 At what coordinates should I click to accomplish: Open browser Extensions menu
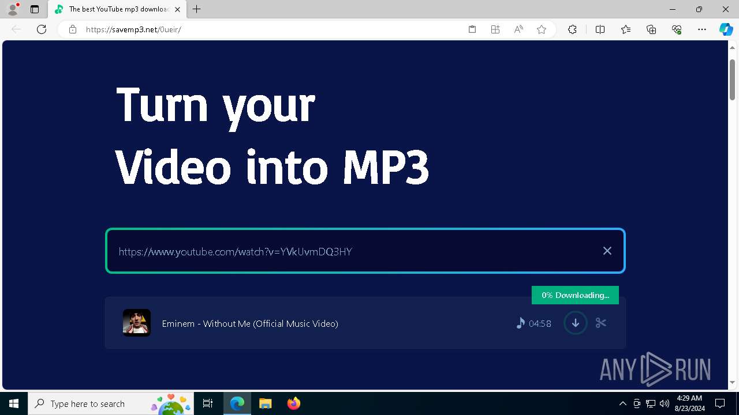(x=572, y=29)
